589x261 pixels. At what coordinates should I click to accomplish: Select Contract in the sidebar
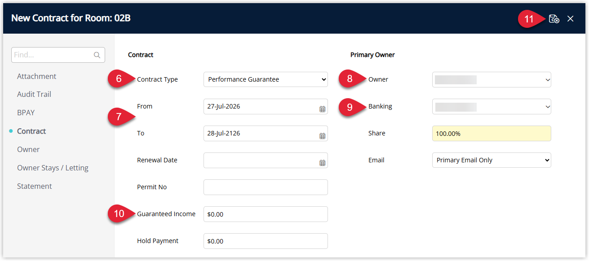(x=31, y=131)
